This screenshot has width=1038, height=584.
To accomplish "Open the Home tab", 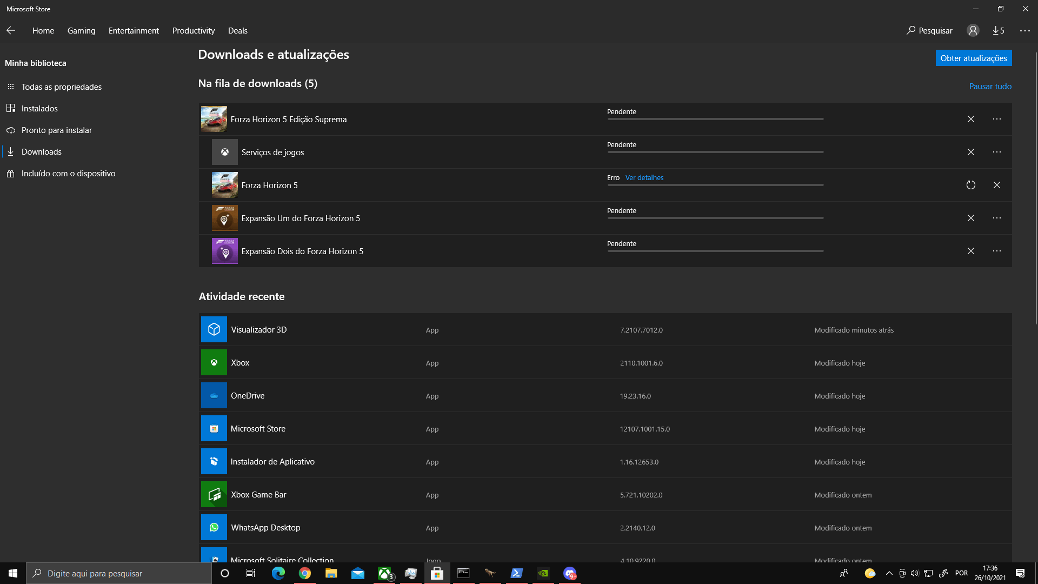I will [x=43, y=31].
